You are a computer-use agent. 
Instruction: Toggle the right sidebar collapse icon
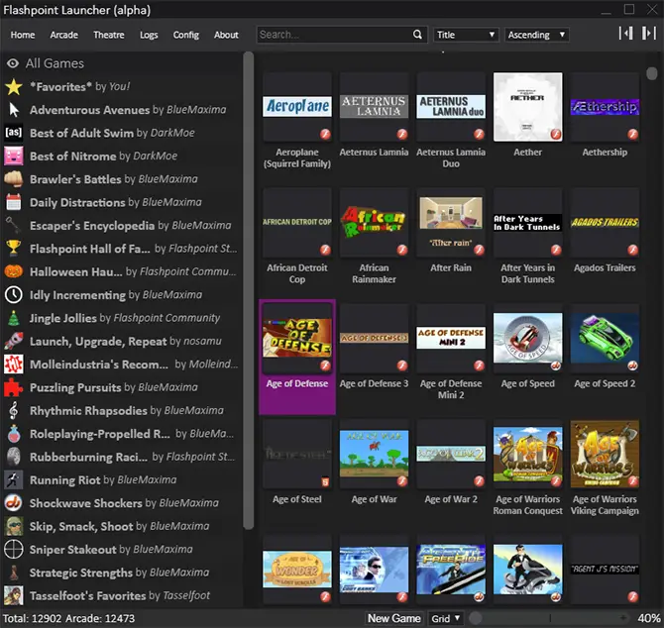pos(648,34)
